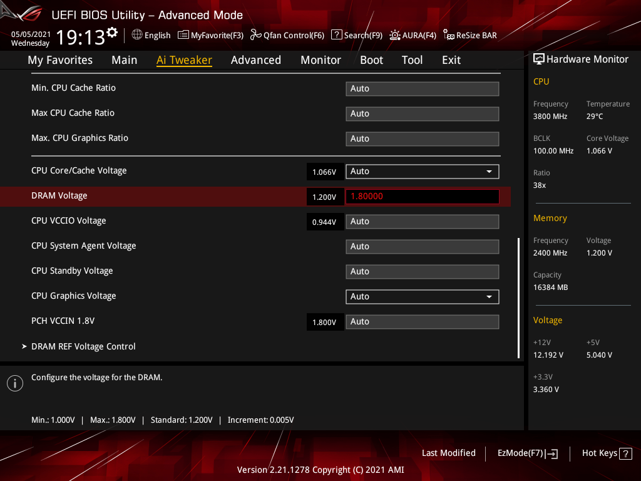Toggle the ReSize BAR option

pos(470,35)
